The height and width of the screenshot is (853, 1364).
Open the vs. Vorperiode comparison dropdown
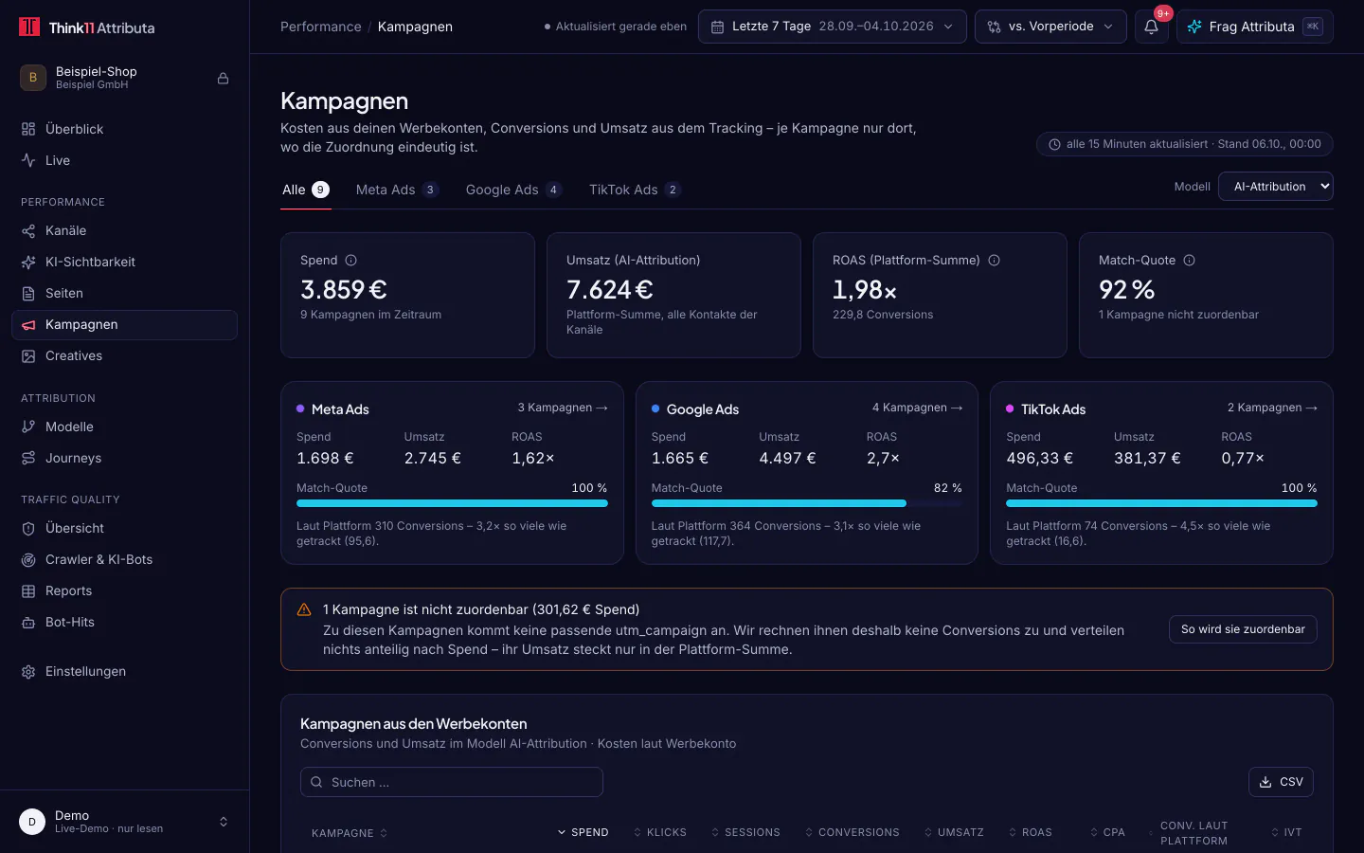click(1050, 27)
